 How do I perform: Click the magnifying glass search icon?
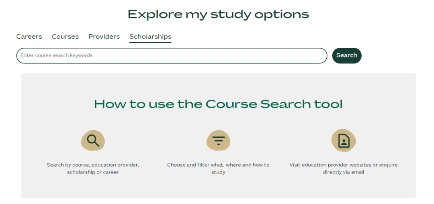pyautogui.click(x=93, y=141)
